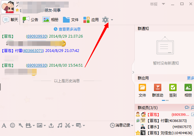Expand the screenshot scissors dropdown arrow
This screenshot has height=136, width=194.
point(73,126)
